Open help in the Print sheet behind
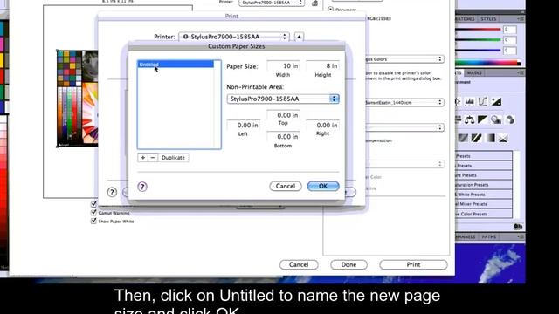The height and width of the screenshot is (314, 559). 112,192
